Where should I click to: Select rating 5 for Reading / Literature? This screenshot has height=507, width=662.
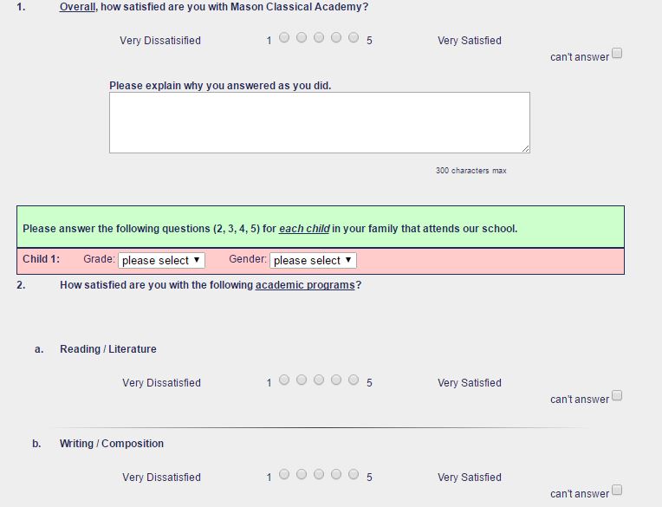354,380
